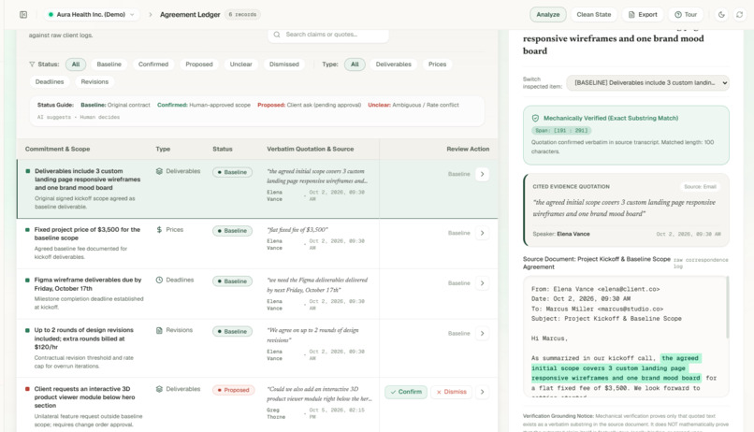
Task: Click the Commitment & Scope column header
Action: (57, 149)
